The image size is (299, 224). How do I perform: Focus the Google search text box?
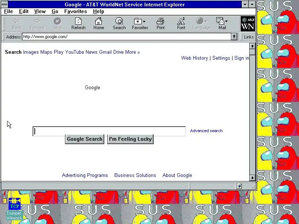[x=109, y=131]
